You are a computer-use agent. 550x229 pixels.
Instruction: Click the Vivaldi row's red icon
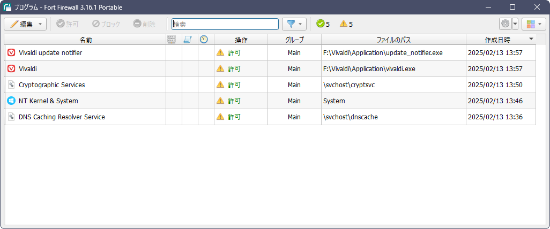(11, 69)
